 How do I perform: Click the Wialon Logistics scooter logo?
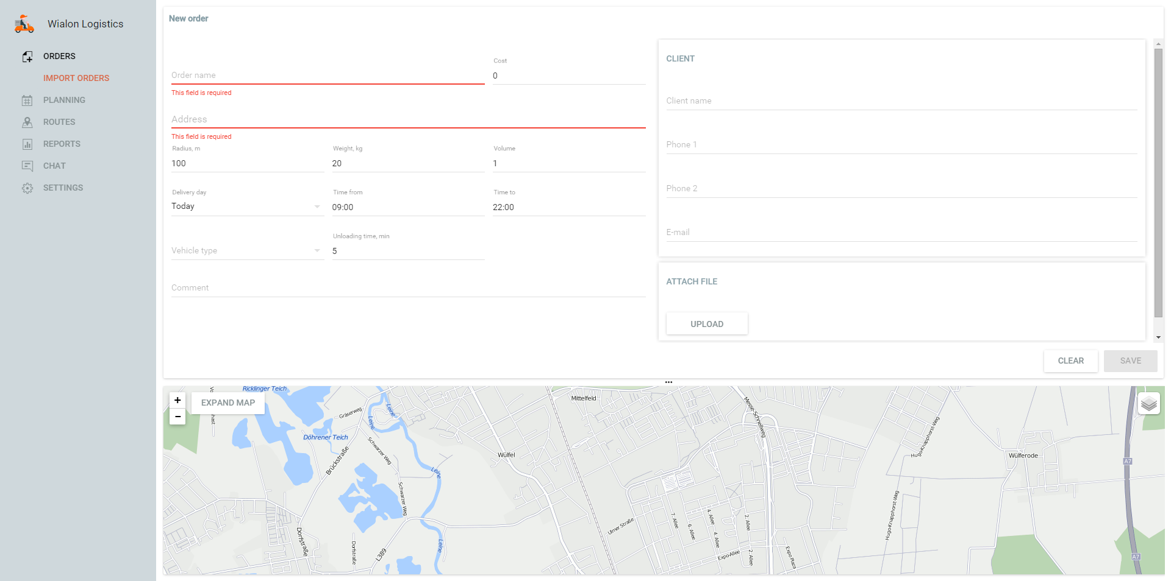24,24
